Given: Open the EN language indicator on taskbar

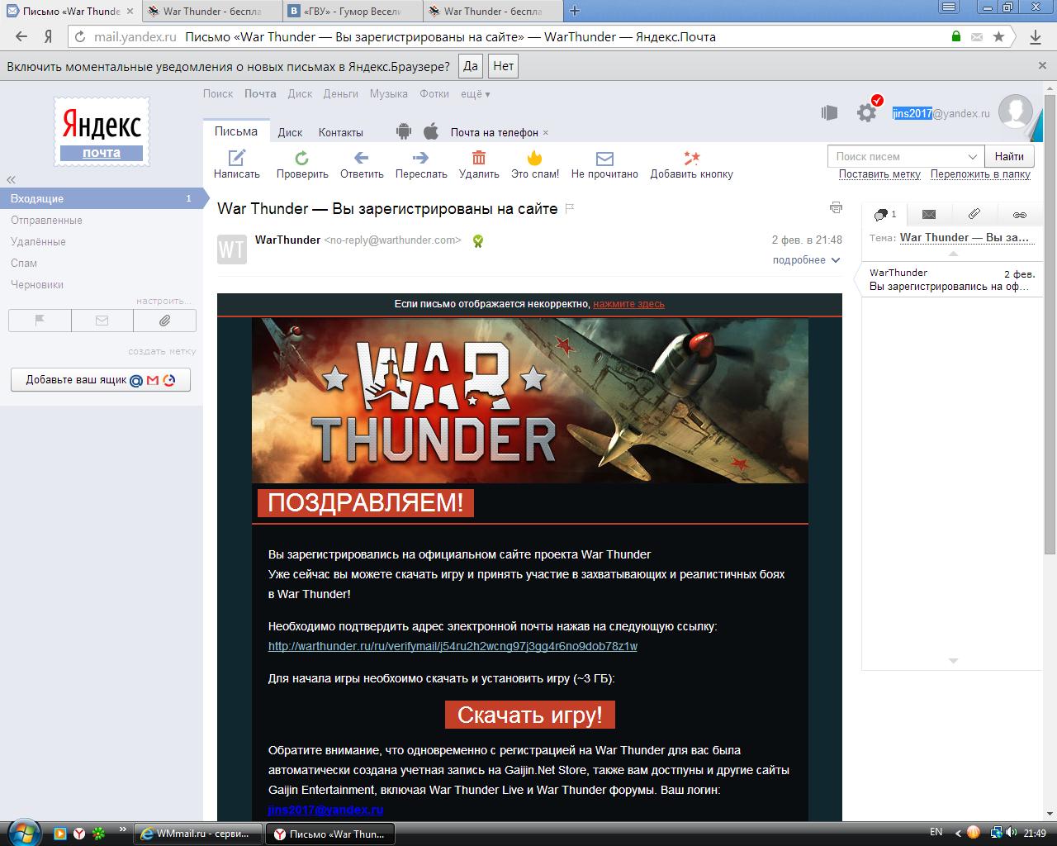Looking at the screenshot, I should tap(936, 832).
